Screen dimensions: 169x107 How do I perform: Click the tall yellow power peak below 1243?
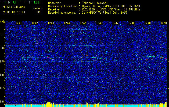(x=49, y=104)
